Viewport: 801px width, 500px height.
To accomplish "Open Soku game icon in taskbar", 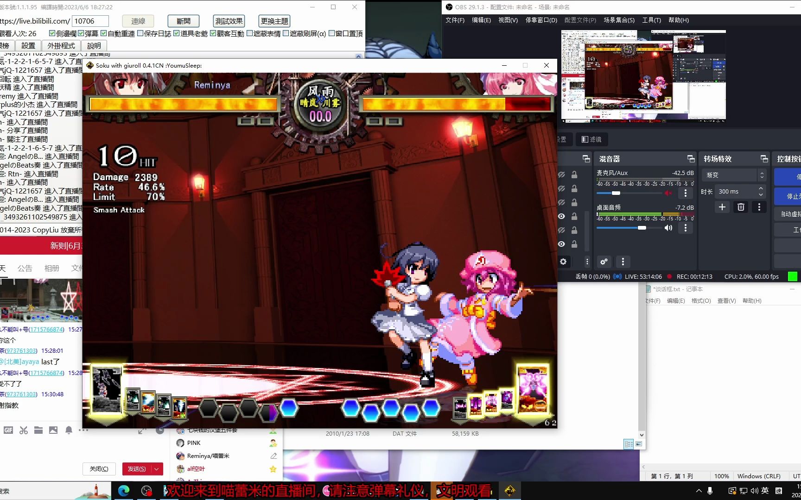I will [x=509, y=491].
